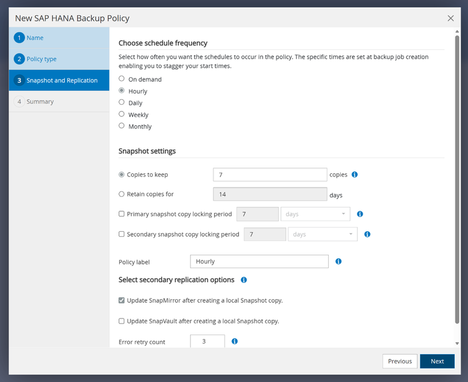This screenshot has width=468, height=382.
Task: Select the Weekly schedule frequency
Action: 122,114
